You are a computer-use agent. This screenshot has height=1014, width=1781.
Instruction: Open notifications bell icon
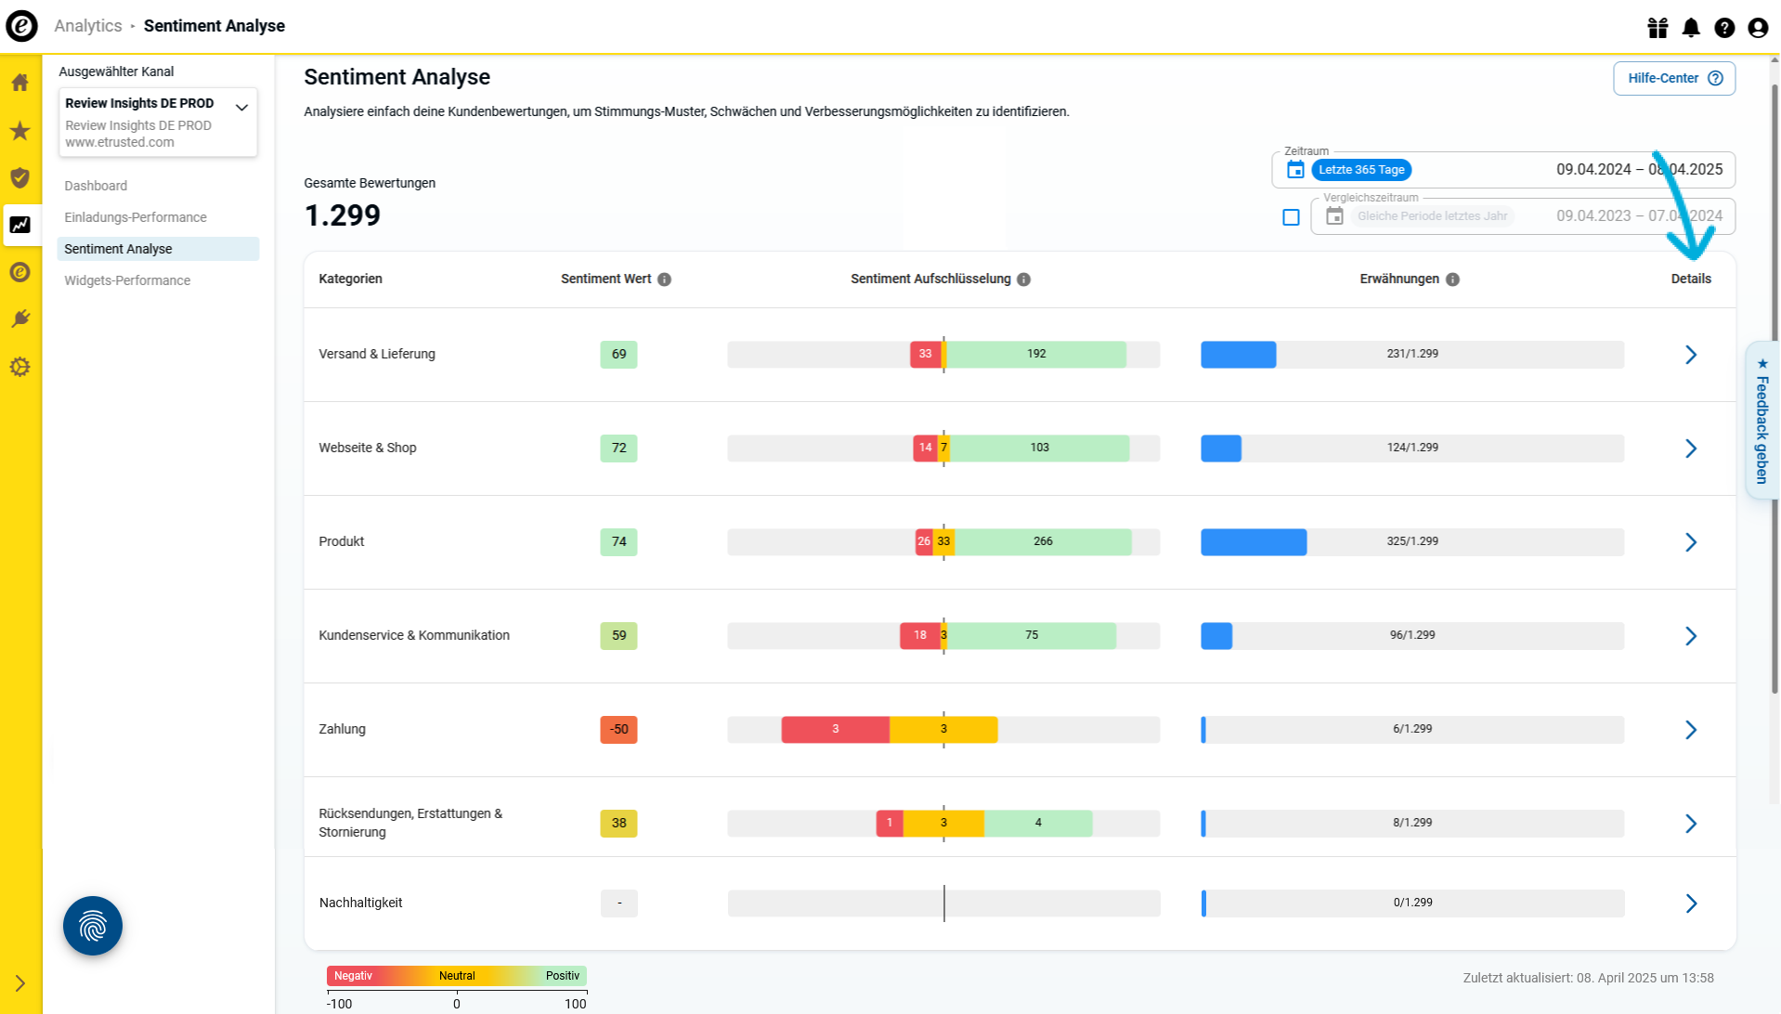pyautogui.click(x=1691, y=28)
